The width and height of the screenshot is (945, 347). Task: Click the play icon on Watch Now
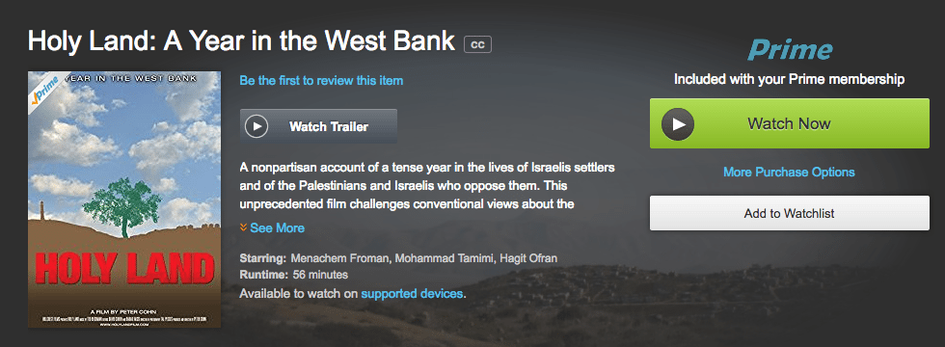678,124
